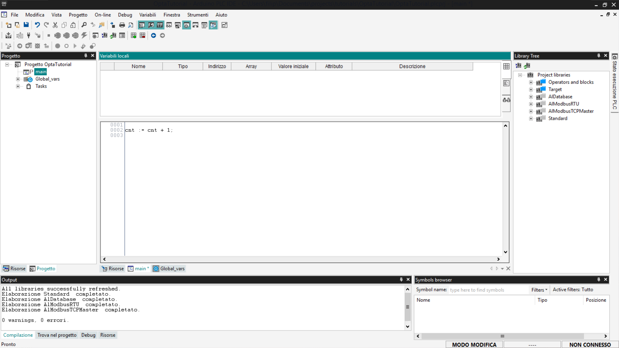Click the refresh libraries icon in Library Tree
The width and height of the screenshot is (619, 348).
click(527, 66)
